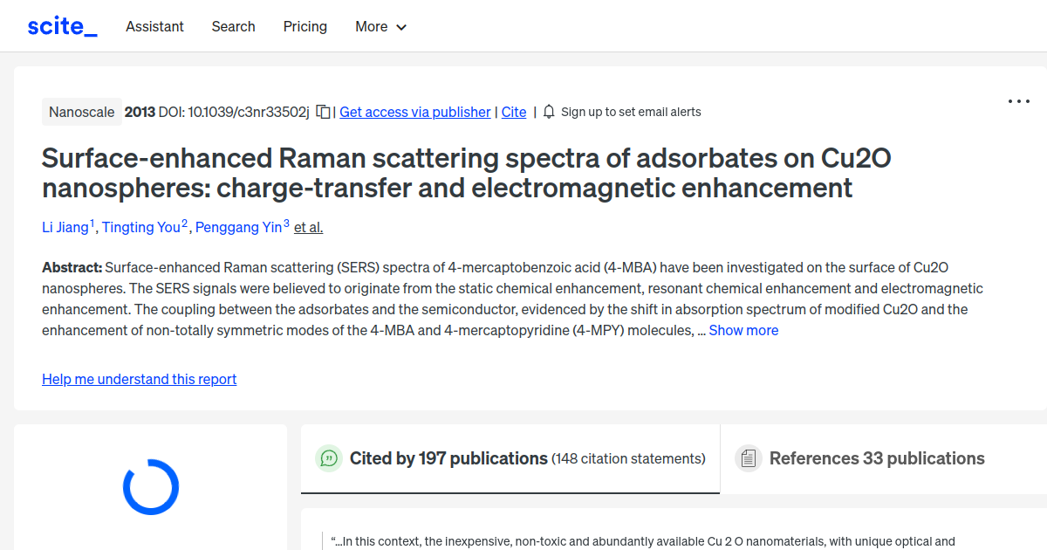The height and width of the screenshot is (550, 1047).
Task: Click the bell icon for email alerts
Action: point(548,112)
